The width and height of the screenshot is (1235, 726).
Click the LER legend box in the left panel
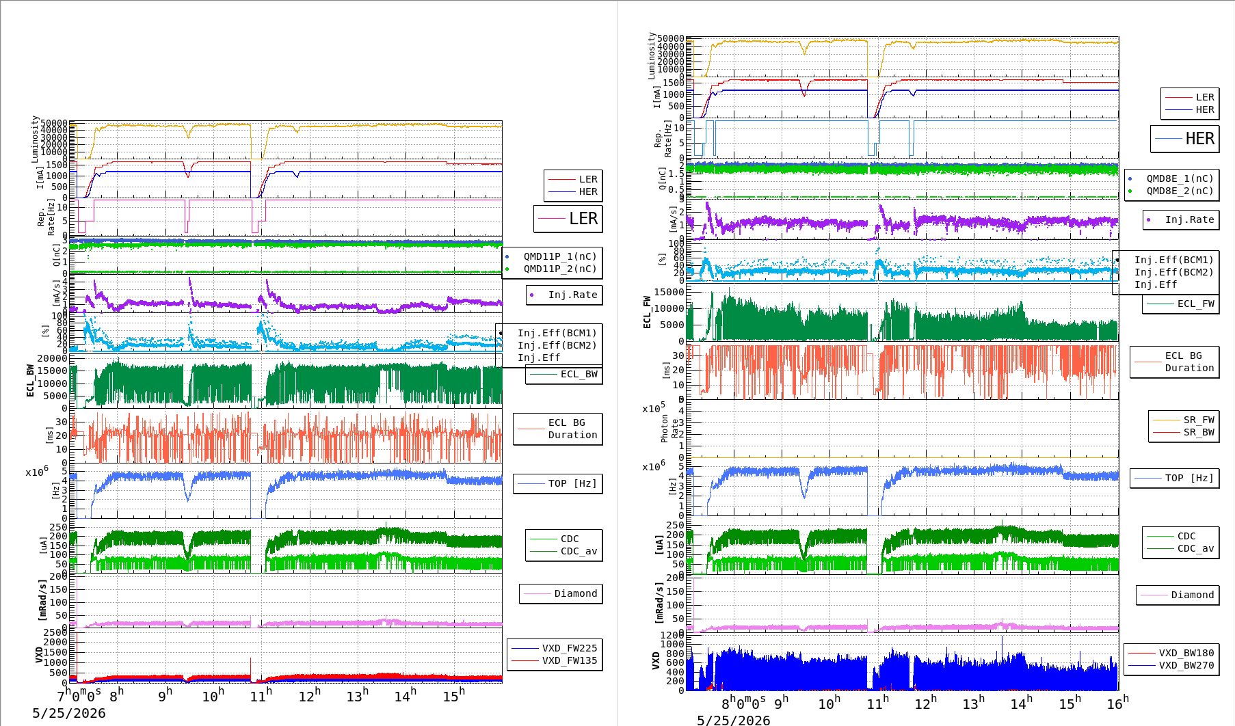[x=568, y=219]
